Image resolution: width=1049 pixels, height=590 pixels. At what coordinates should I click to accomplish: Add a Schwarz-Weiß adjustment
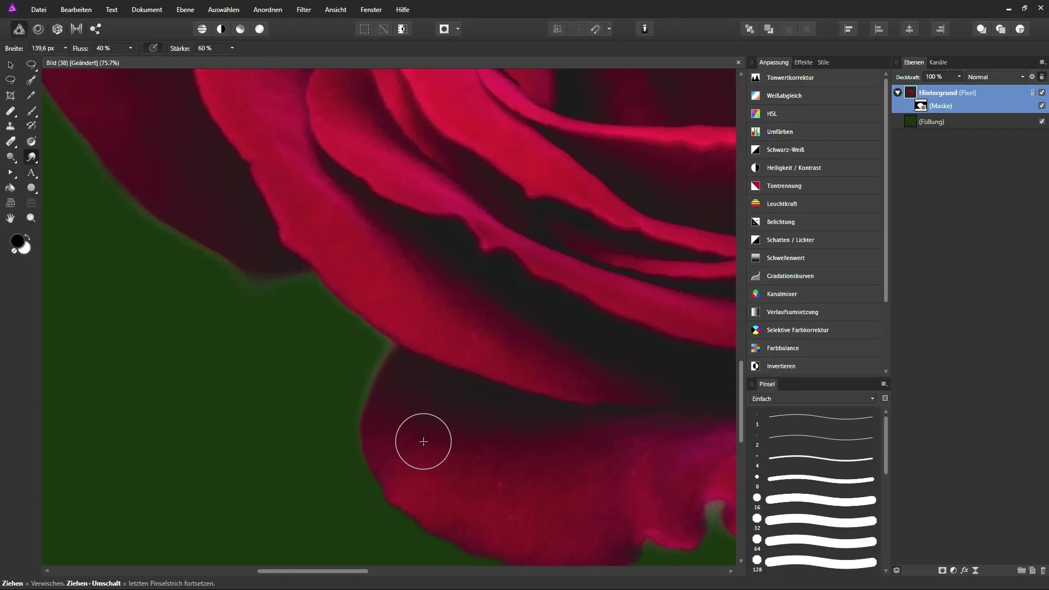(x=814, y=150)
